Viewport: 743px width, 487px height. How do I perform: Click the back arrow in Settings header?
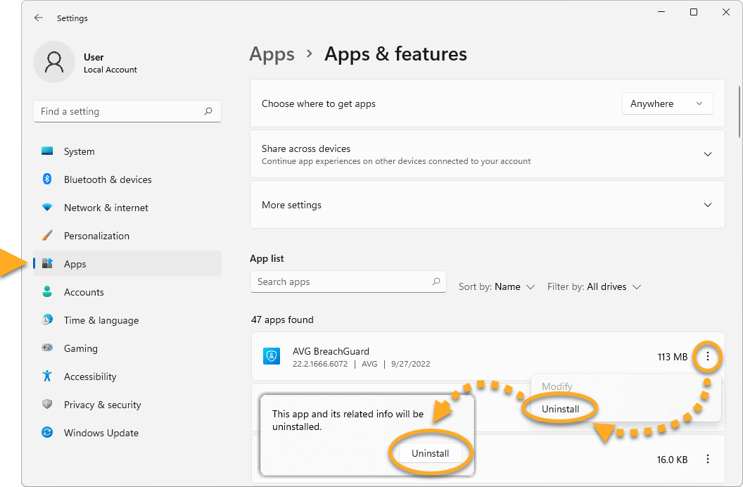[39, 18]
